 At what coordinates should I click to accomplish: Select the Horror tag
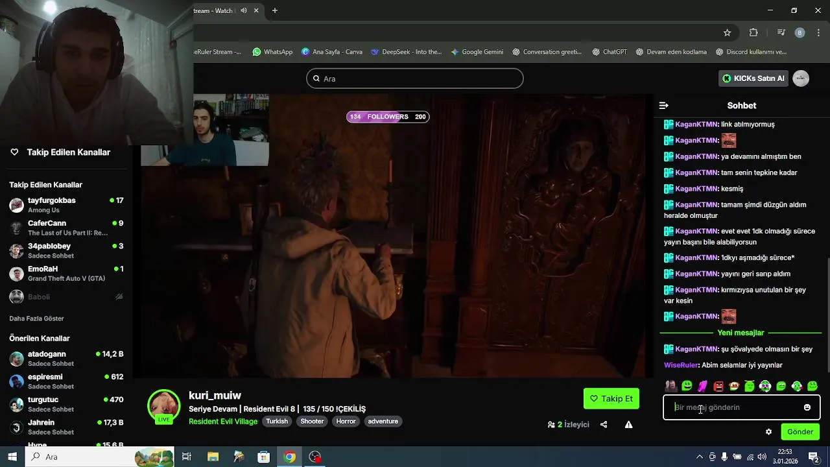click(x=346, y=421)
